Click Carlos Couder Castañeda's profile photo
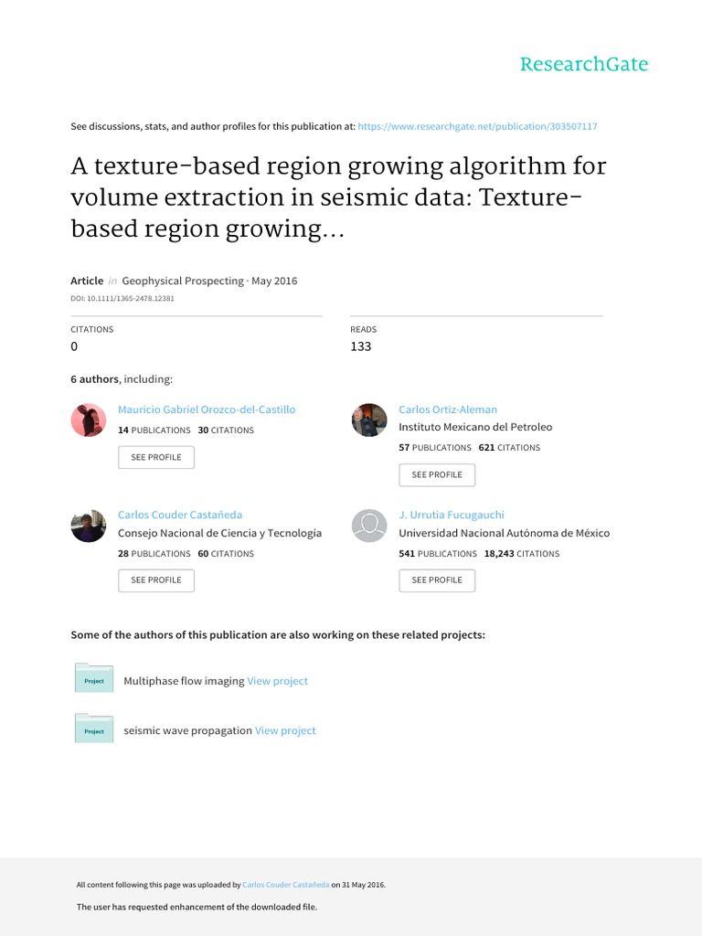Viewport: 702px width, 936px height. pos(89,526)
